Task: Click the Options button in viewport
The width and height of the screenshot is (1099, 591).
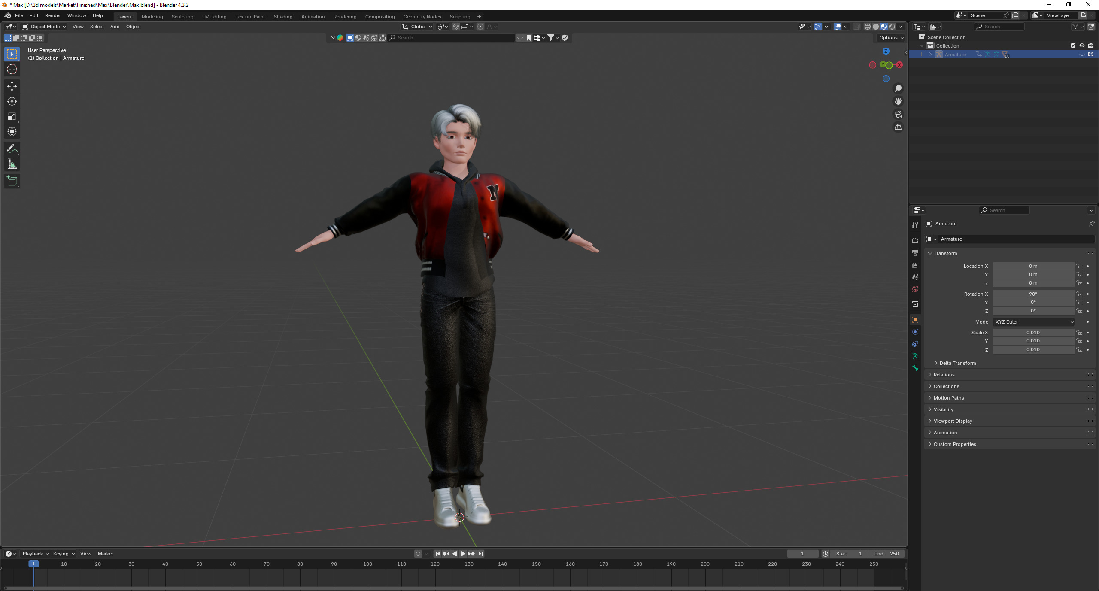Action: pyautogui.click(x=891, y=38)
